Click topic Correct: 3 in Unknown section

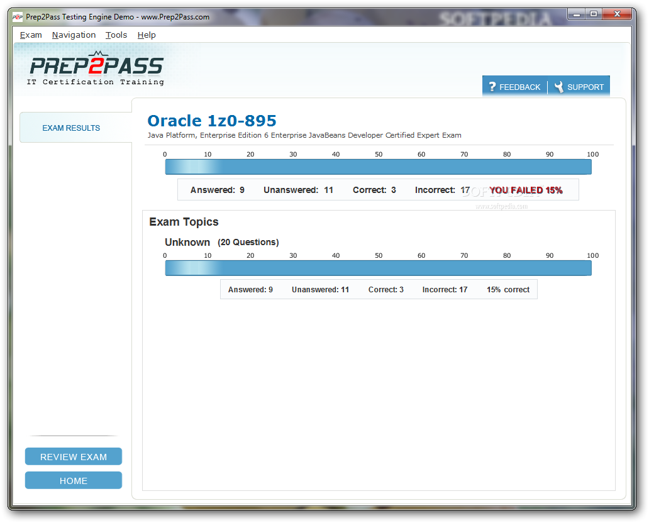386,290
